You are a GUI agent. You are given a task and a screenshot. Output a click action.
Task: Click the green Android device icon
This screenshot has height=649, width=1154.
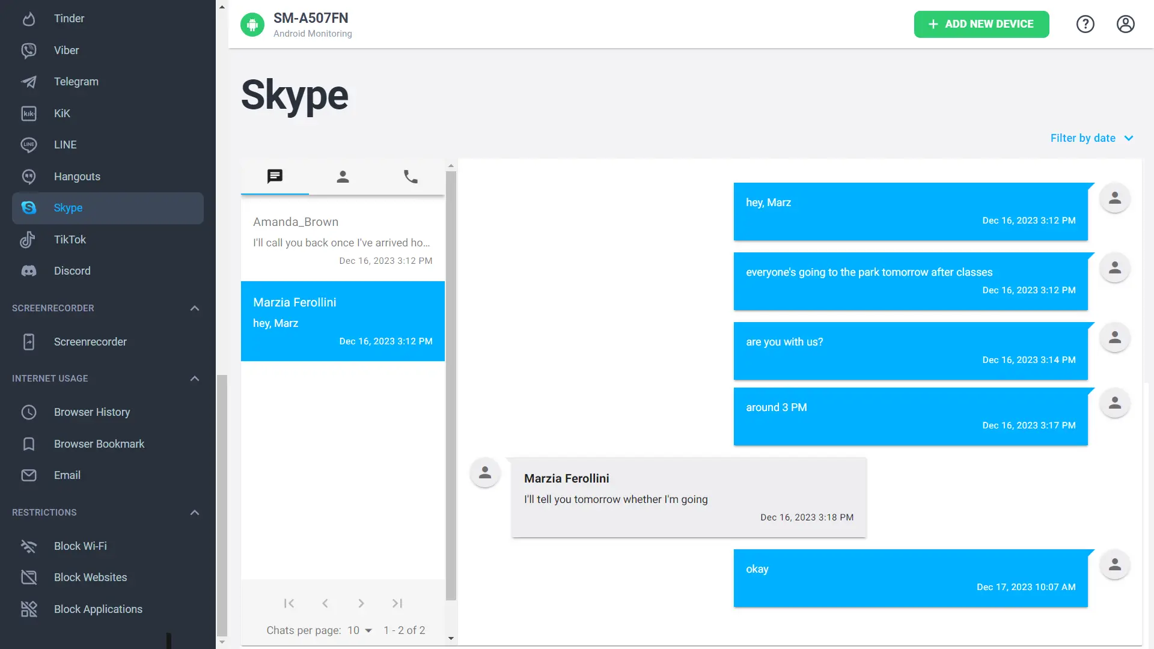[252, 25]
